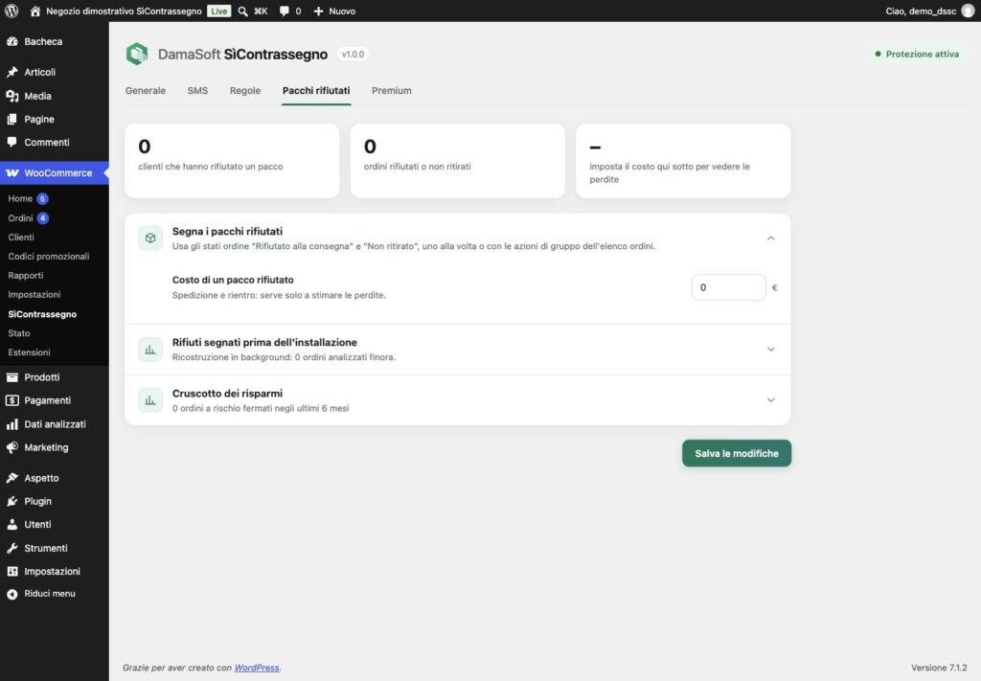Switch to the Regole tab
981x681 pixels.
point(244,91)
